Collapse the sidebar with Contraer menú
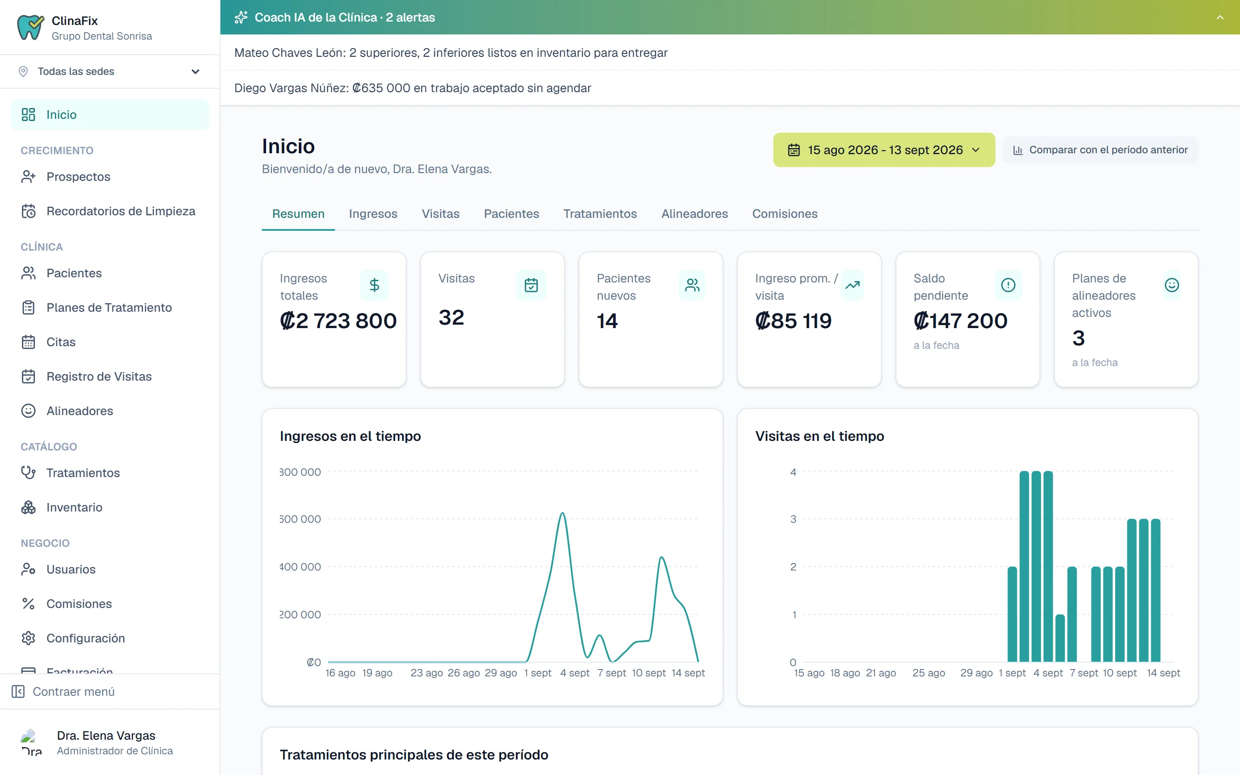Screen dimensions: 1240x775 64,691
